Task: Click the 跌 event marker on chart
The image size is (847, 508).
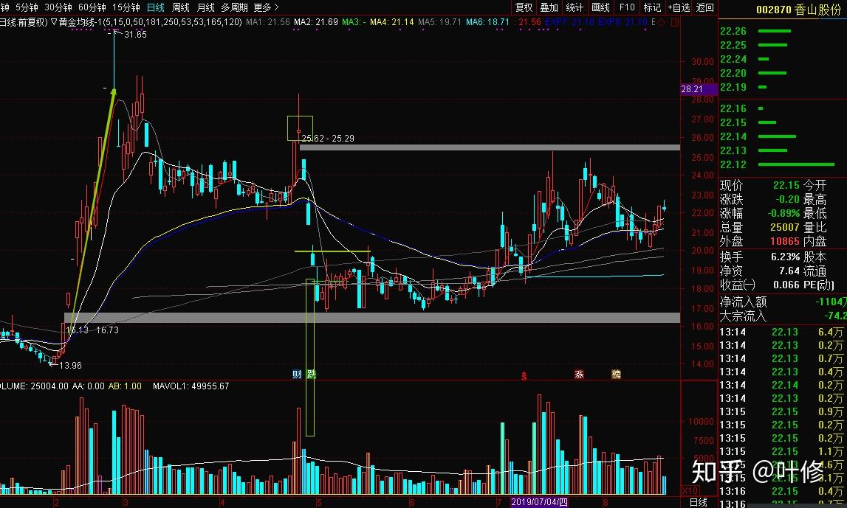Action: click(312, 375)
